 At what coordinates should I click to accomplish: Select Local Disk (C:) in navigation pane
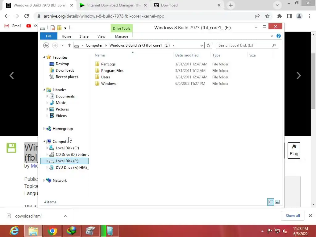(x=67, y=148)
